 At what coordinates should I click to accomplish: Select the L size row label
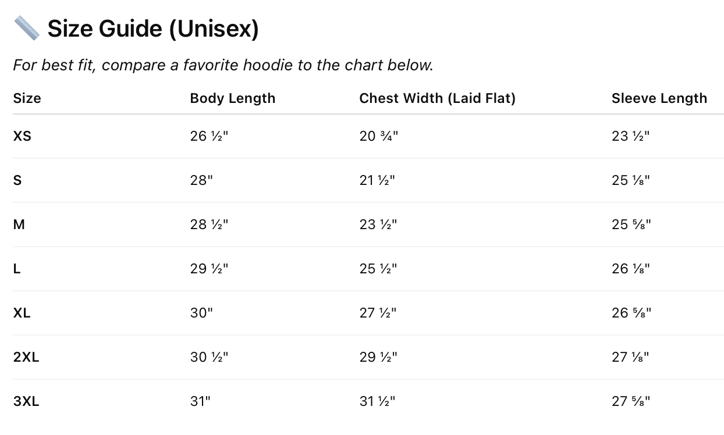(x=17, y=269)
